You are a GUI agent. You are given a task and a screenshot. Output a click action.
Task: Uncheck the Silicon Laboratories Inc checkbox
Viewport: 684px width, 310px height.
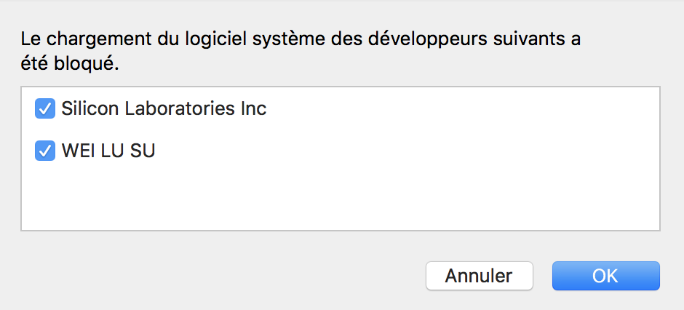pyautogui.click(x=45, y=109)
